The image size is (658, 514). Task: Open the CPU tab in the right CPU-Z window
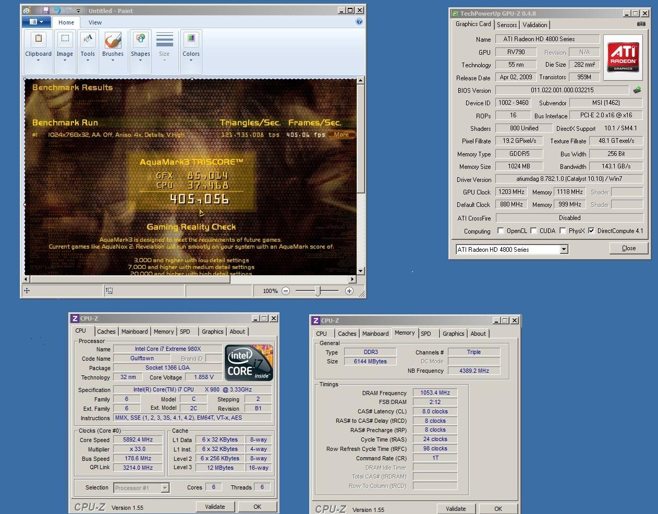pyautogui.click(x=322, y=334)
